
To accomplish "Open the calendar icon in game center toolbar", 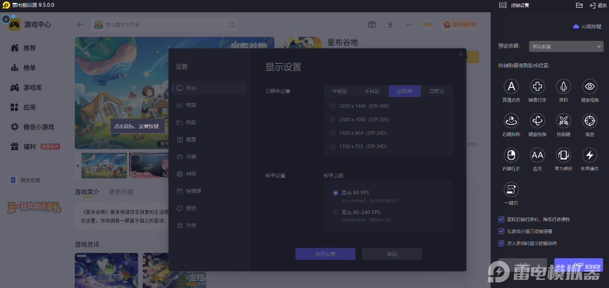I will click(372, 24).
